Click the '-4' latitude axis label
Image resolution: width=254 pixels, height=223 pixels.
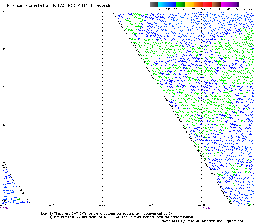click(x=3, y=87)
